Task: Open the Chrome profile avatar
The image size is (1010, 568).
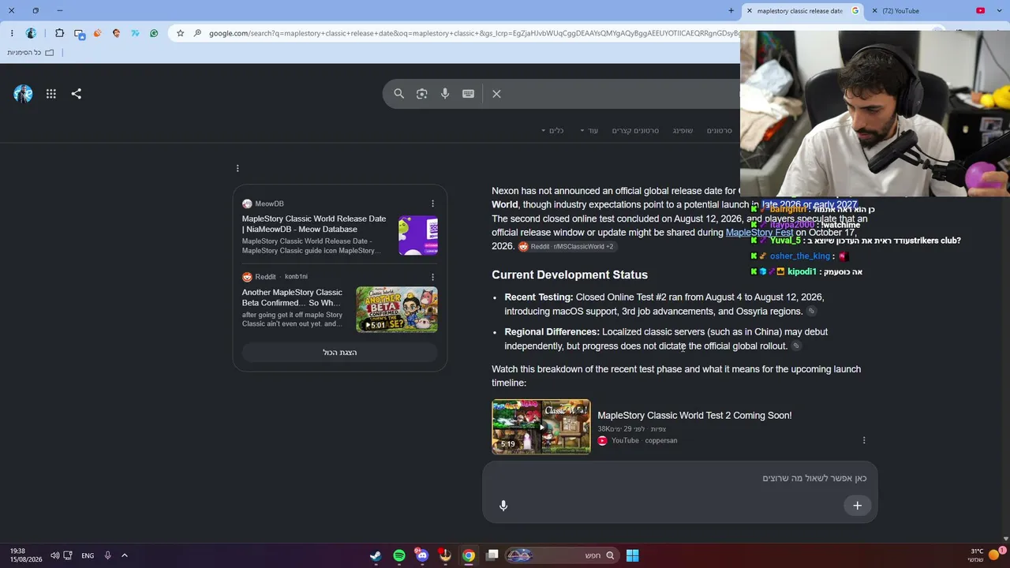Action: (31, 33)
